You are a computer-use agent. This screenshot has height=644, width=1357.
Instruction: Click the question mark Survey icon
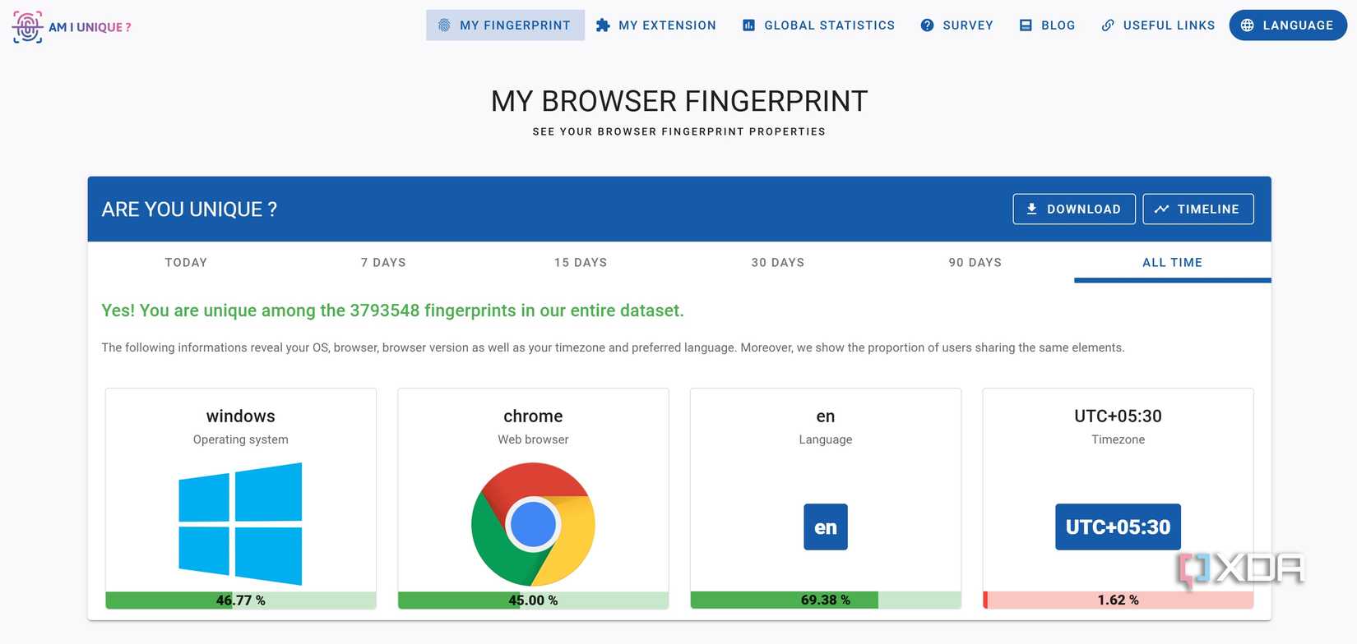pos(927,25)
